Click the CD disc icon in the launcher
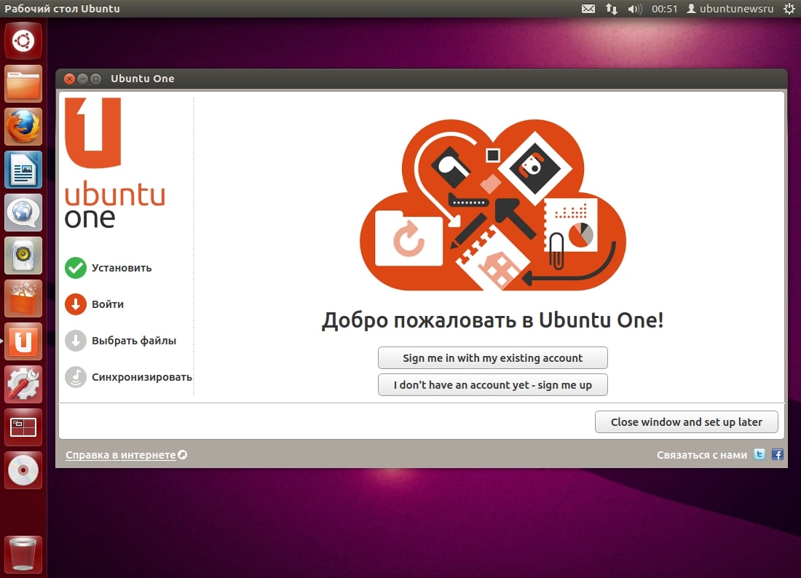This screenshot has height=578, width=801. coord(23,470)
